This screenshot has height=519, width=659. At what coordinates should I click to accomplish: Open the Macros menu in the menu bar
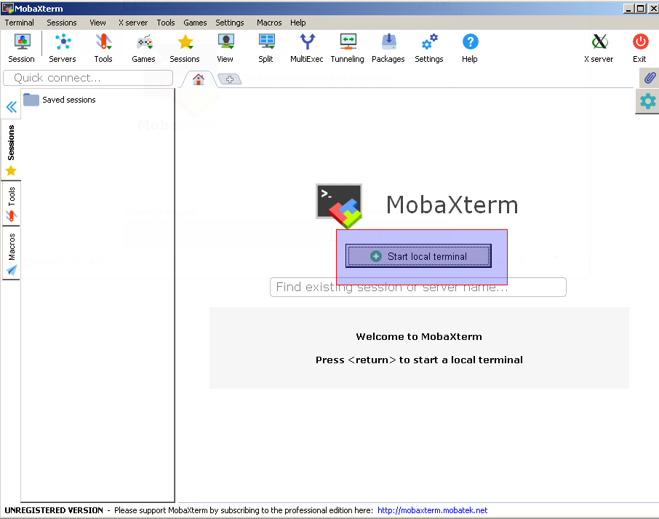[x=269, y=23]
